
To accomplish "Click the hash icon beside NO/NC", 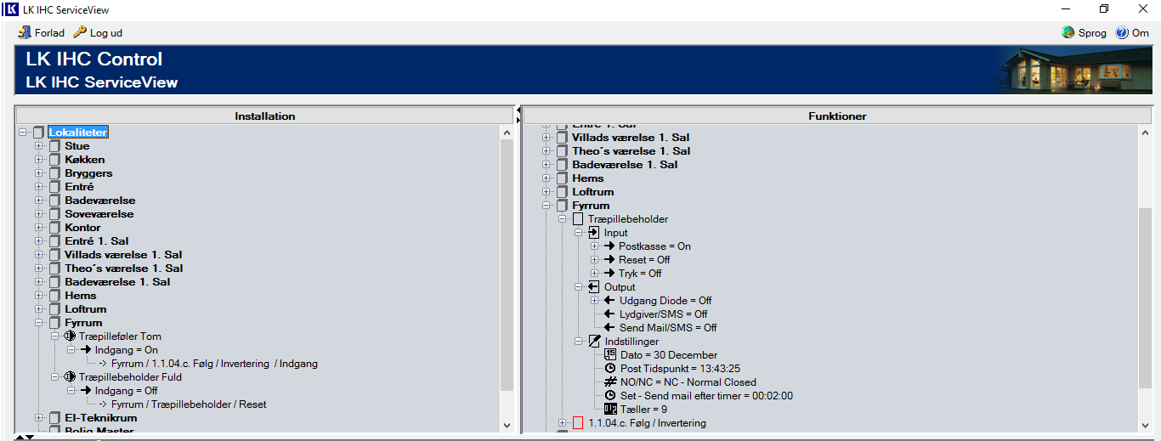I will pyautogui.click(x=610, y=382).
